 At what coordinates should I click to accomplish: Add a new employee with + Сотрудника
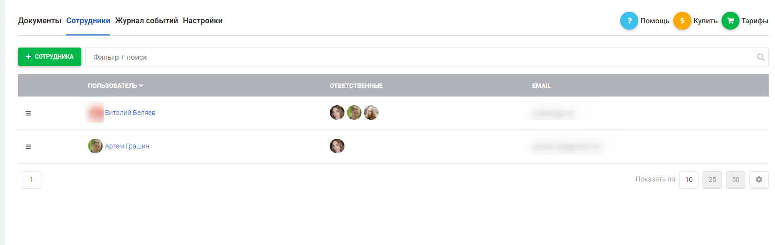click(x=50, y=57)
